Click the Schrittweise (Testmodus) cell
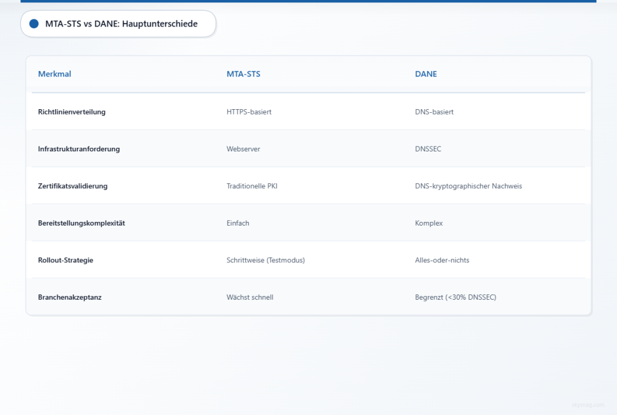617x415 pixels. point(265,260)
